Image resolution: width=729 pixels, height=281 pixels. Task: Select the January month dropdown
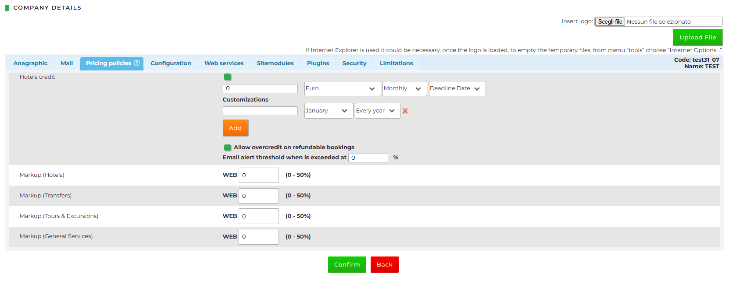click(329, 111)
